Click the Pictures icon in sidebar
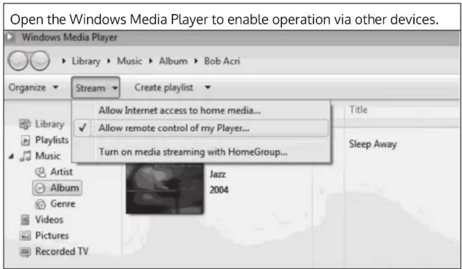 (x=25, y=236)
